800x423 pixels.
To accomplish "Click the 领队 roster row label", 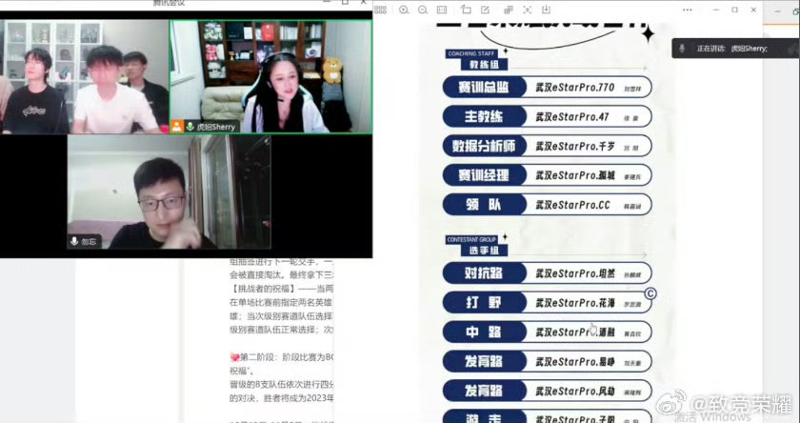I will pos(484,205).
